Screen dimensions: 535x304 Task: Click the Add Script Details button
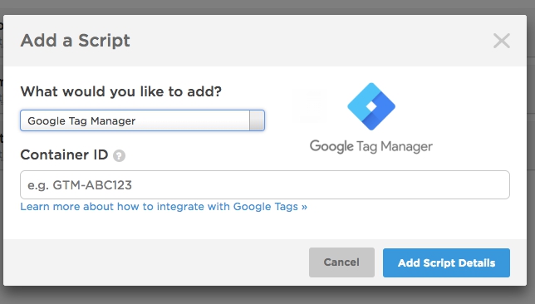[446, 262]
